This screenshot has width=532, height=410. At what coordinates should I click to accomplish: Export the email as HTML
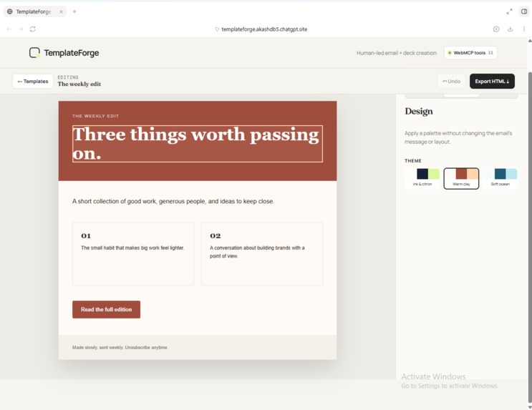[x=492, y=82]
